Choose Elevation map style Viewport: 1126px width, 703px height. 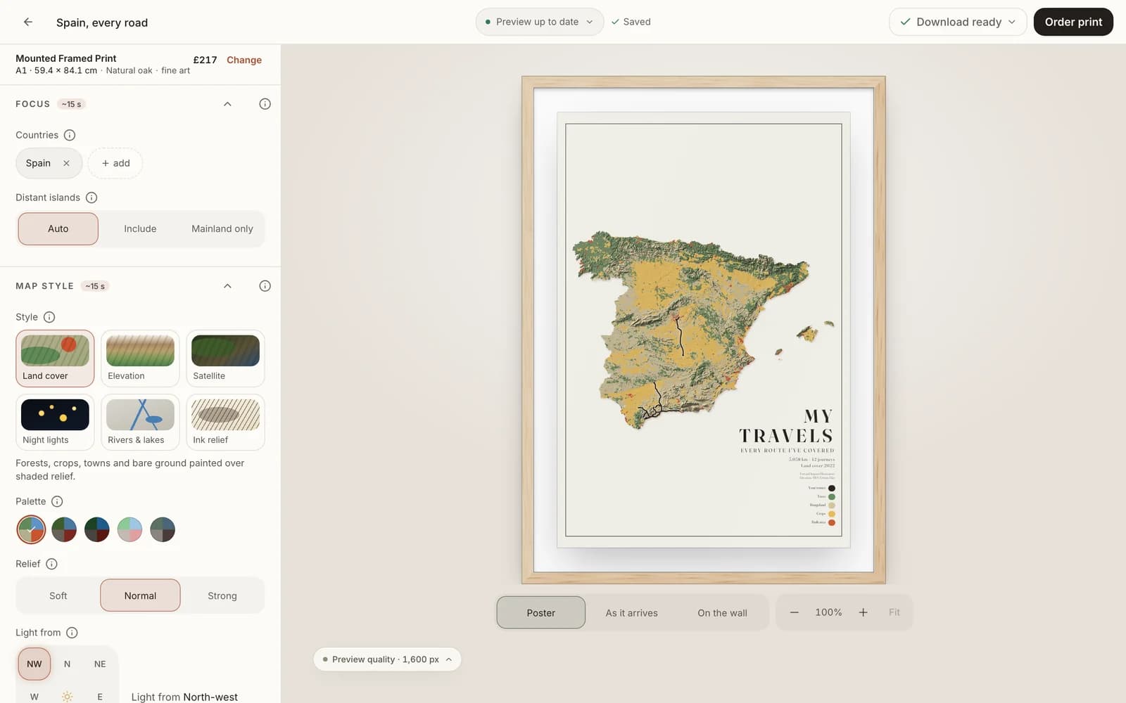pyautogui.click(x=140, y=359)
